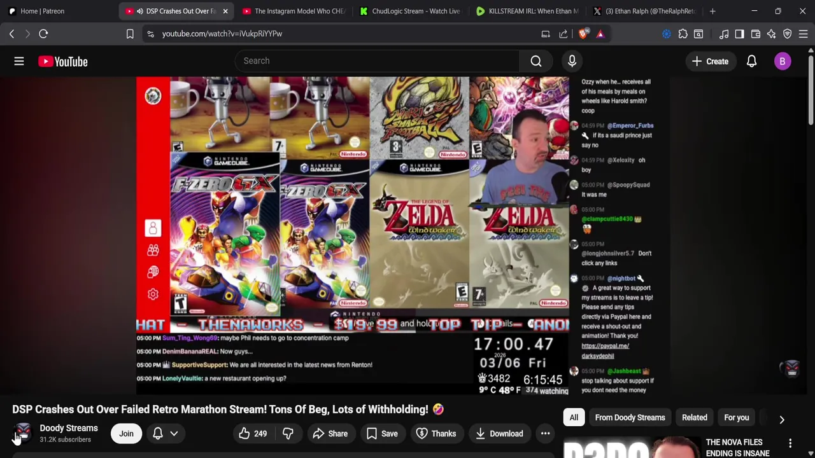The width and height of the screenshot is (815, 458).
Task: Open the YouTube guide hamburger menu
Action: 19,61
